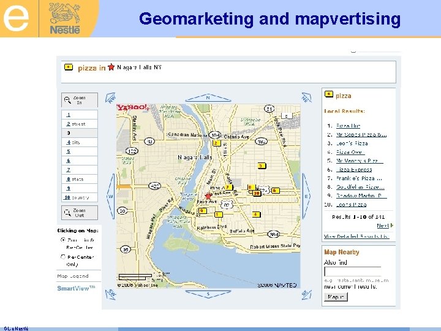Click the Zoom Out button
This screenshot has height=331, width=441.
click(x=80, y=213)
